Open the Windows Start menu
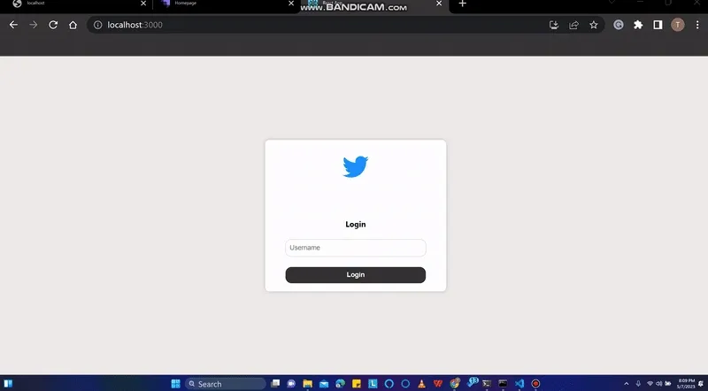The width and height of the screenshot is (708, 391). point(175,384)
